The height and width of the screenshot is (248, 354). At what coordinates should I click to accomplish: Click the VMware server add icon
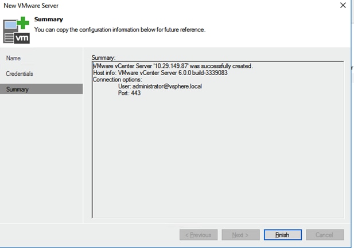[x=16, y=30]
